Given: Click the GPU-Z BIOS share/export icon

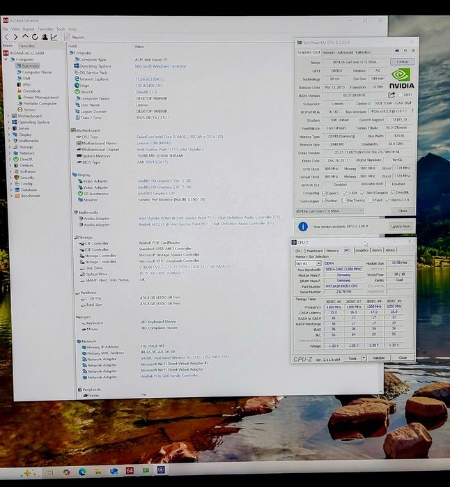Looking at the screenshot, I should pyautogui.click(x=391, y=95).
